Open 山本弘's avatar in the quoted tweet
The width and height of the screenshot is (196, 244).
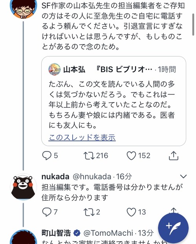click(x=55, y=69)
